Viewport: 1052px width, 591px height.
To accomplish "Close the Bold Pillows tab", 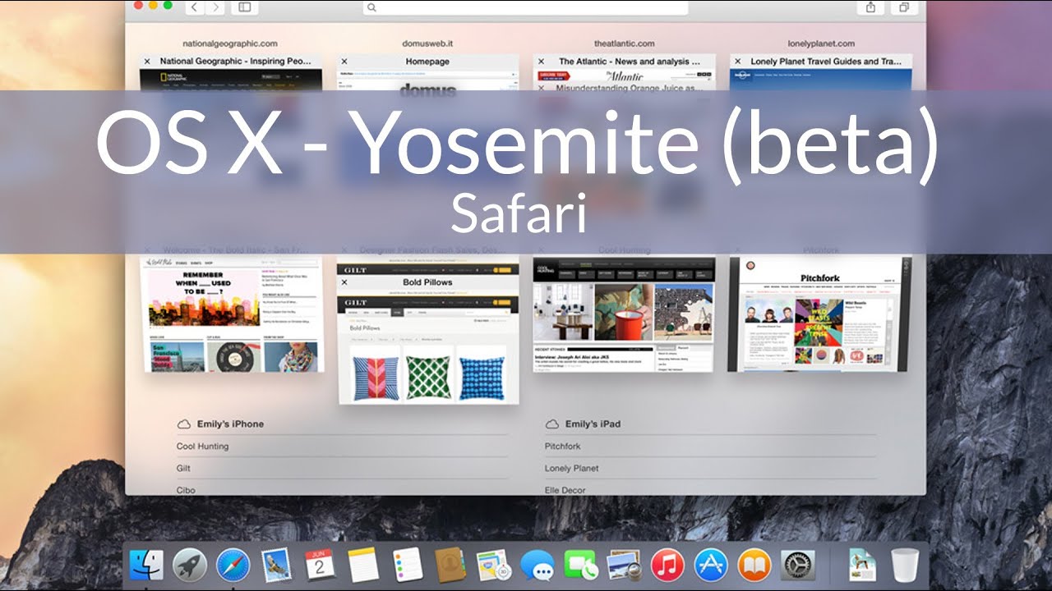I will 344,282.
